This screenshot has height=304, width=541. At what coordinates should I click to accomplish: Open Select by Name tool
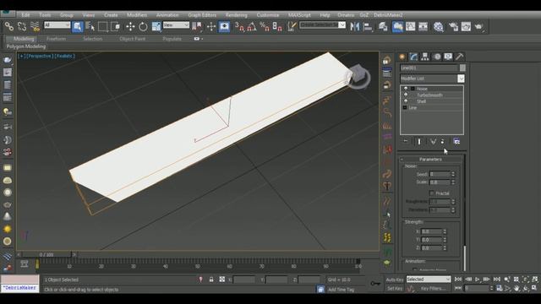click(90, 26)
